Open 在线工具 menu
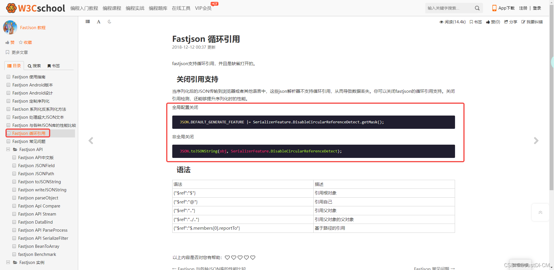554x270 pixels. [181, 8]
